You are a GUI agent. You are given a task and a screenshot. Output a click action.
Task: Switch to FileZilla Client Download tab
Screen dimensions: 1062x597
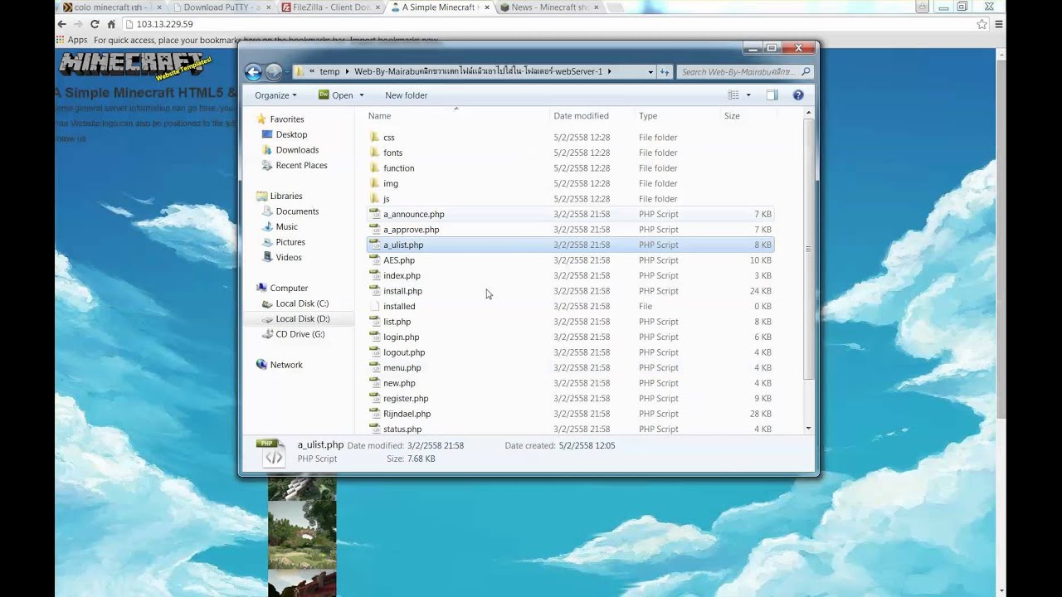[331, 7]
